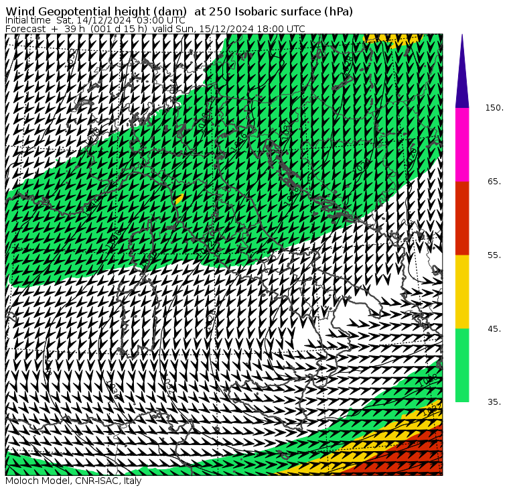The height and width of the screenshot is (490, 509).
Task: Click the magenta legend color band
Action: [x=462, y=145]
